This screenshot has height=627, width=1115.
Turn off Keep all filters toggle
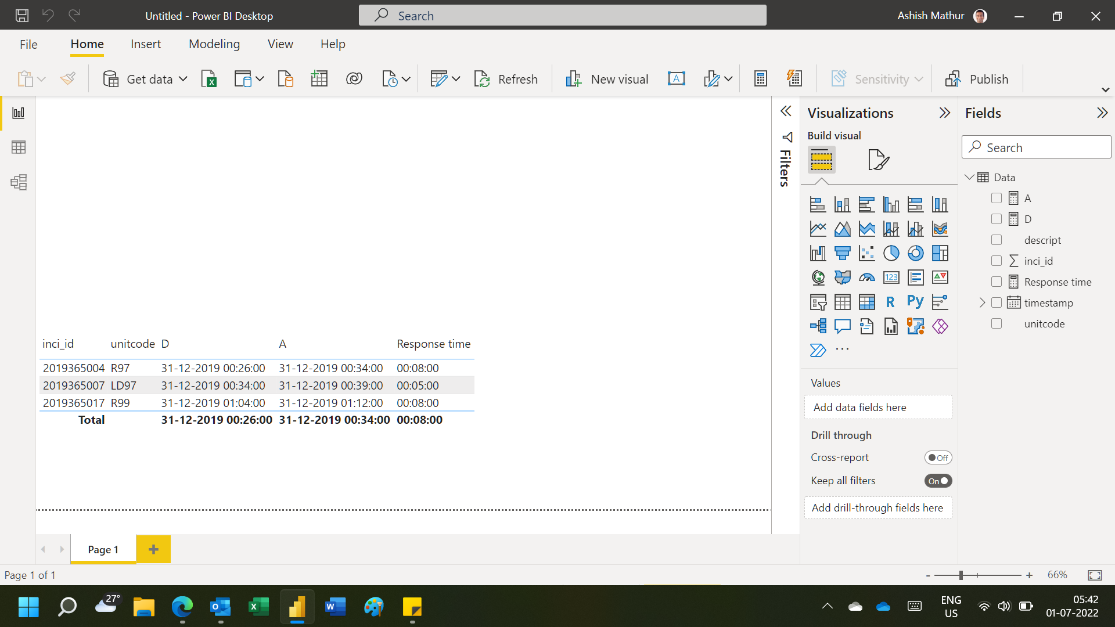coord(938,481)
